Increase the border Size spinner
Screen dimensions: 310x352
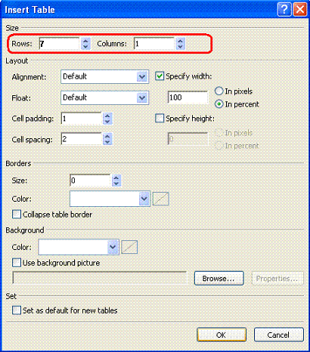click(116, 178)
